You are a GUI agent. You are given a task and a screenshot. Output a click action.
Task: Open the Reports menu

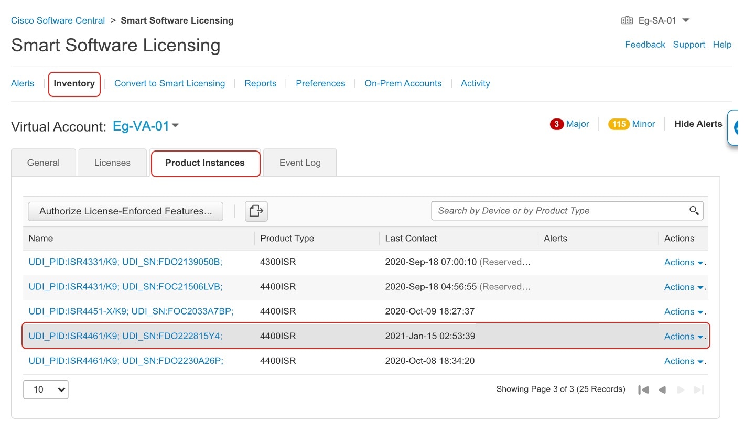261,83
